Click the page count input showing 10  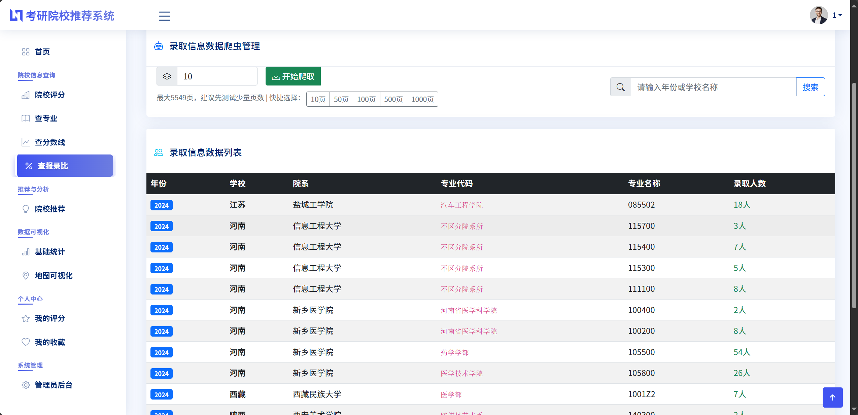(217, 76)
